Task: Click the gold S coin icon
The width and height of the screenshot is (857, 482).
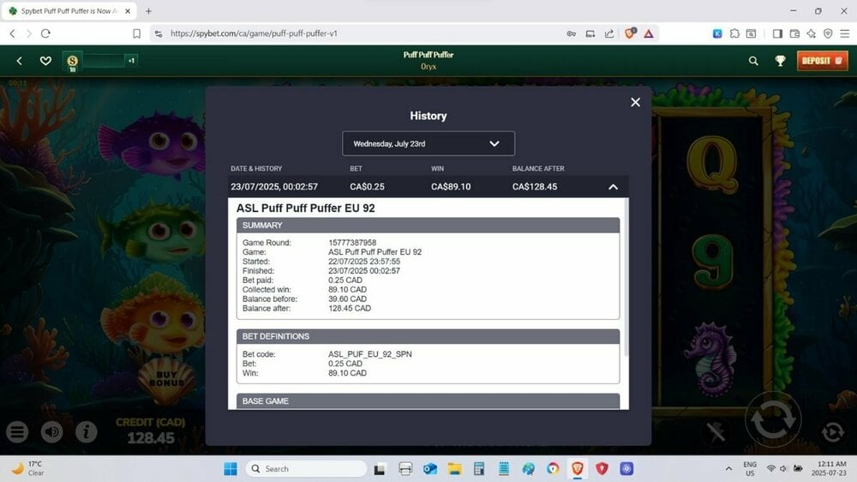Action: click(x=72, y=61)
